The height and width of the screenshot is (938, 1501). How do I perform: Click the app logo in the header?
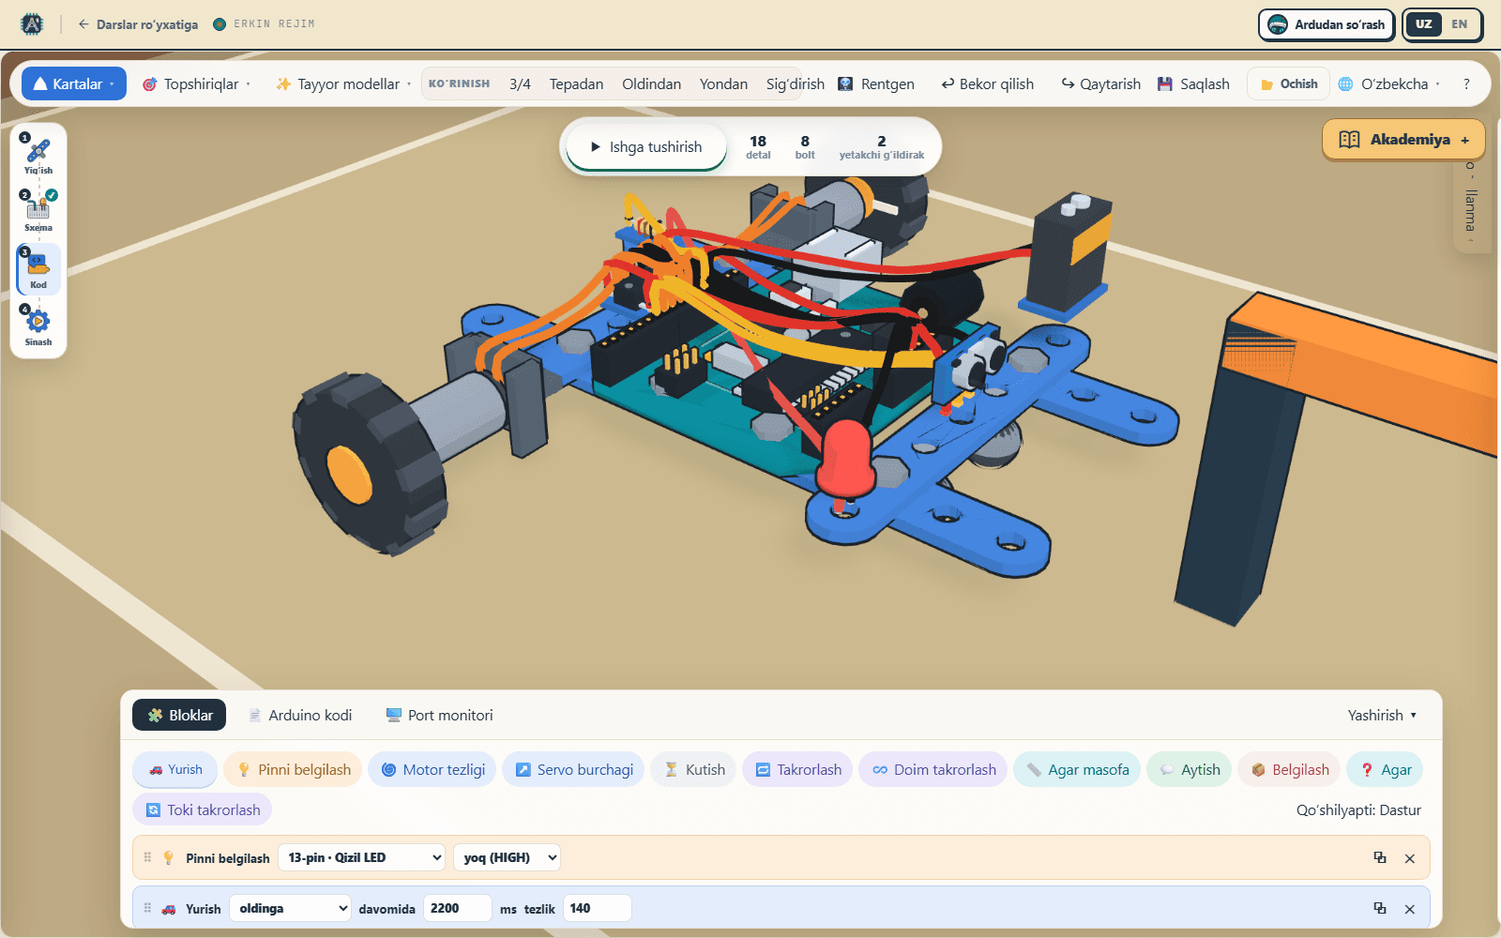(32, 24)
